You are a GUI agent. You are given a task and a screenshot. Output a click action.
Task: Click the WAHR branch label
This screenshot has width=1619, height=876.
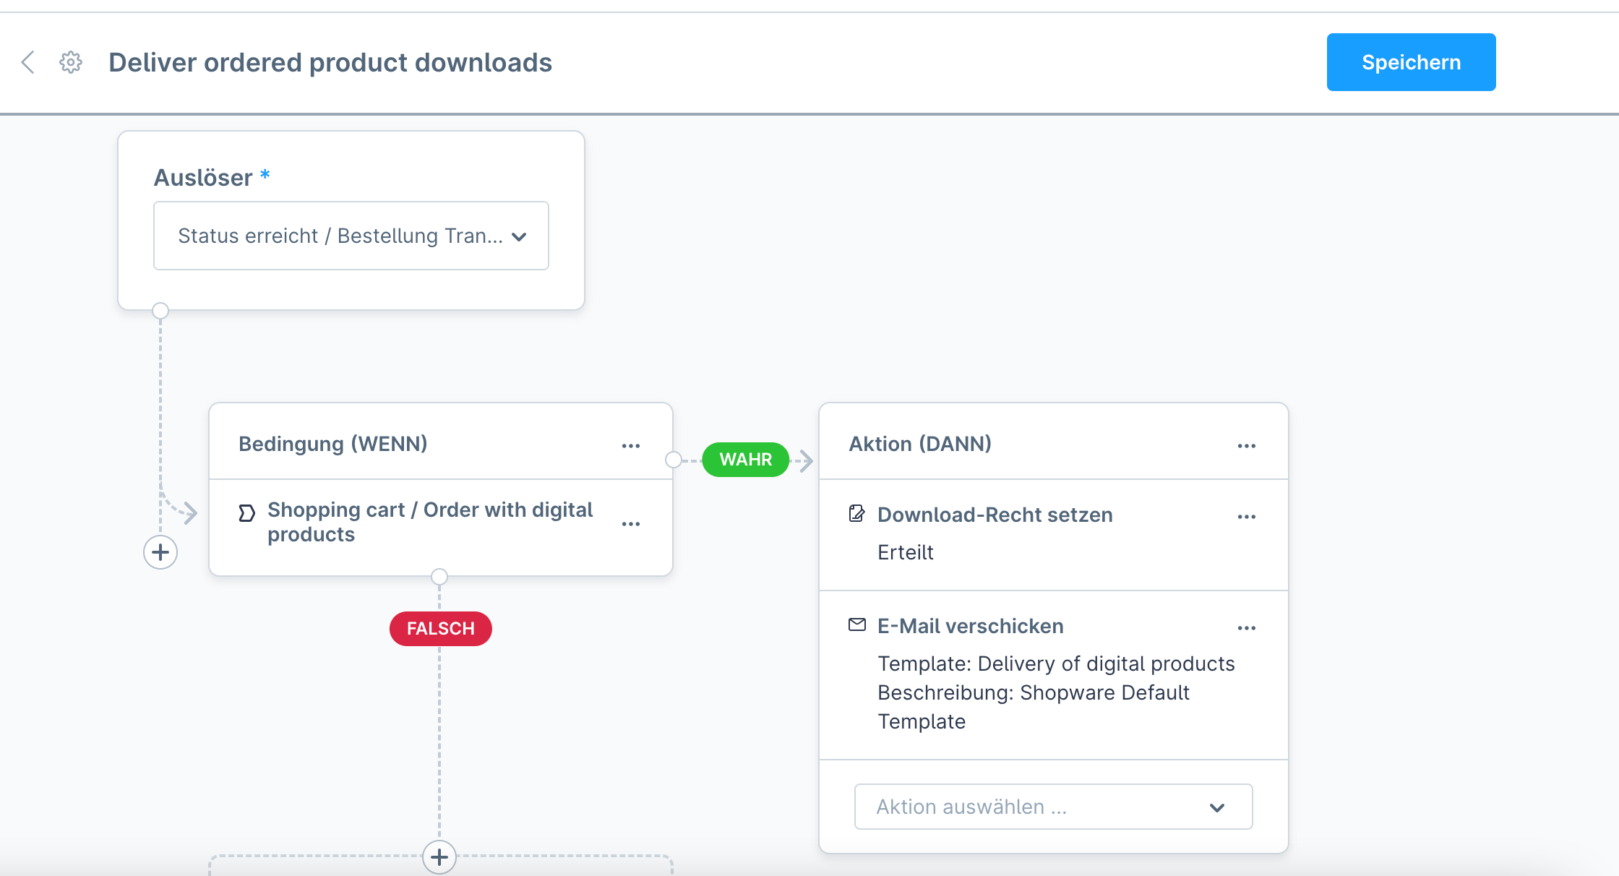[x=746, y=460]
